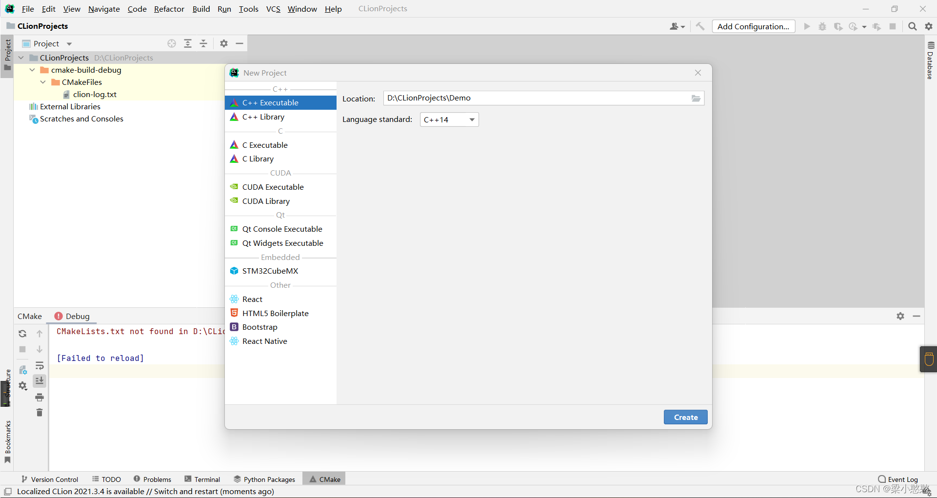Open IDE settings gear in main toolbar
937x498 pixels.
[x=929, y=26]
